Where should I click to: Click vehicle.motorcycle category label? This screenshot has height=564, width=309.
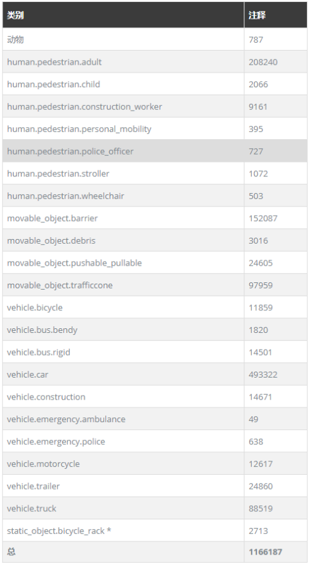[x=43, y=464]
